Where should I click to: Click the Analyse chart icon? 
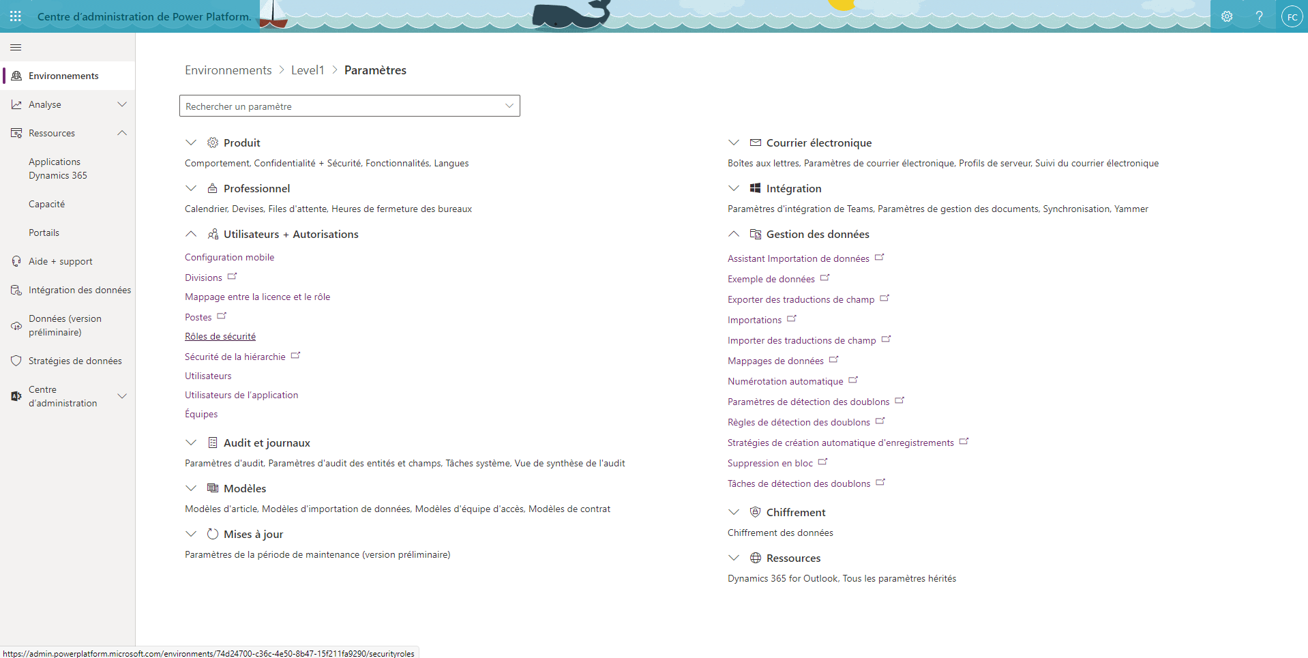16,104
